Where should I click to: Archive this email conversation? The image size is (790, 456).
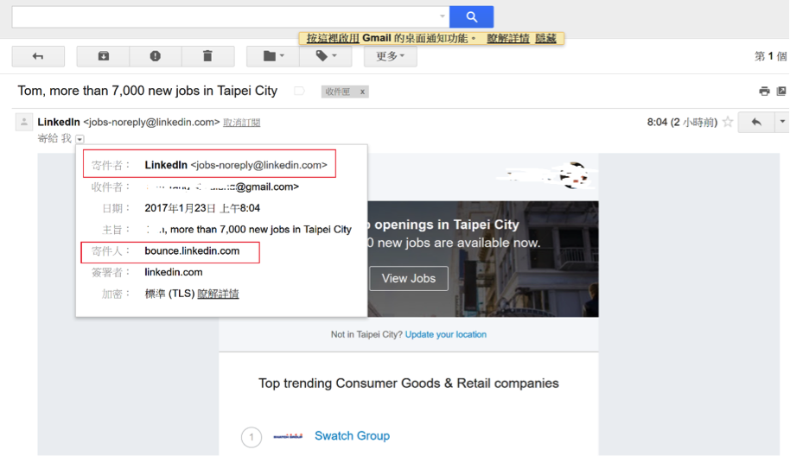click(103, 56)
